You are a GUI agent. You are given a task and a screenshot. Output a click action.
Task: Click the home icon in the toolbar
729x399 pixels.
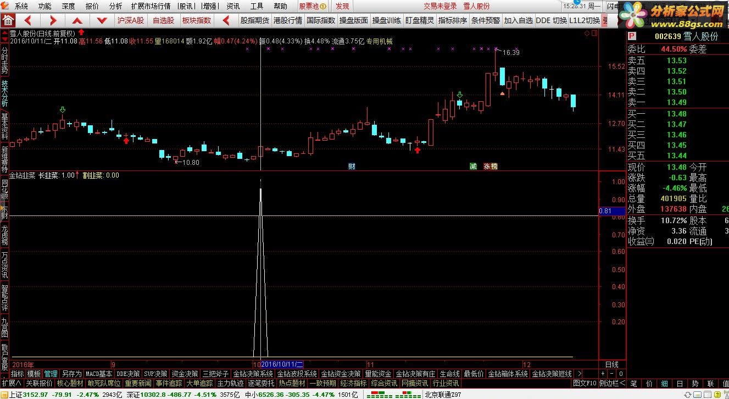(8, 20)
